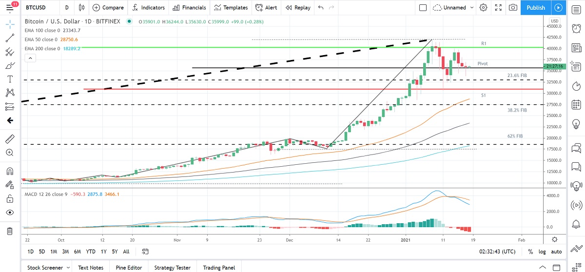The width and height of the screenshot is (585, 272).
Task: Select the brush drawing tool
Action: pyautogui.click(x=10, y=65)
